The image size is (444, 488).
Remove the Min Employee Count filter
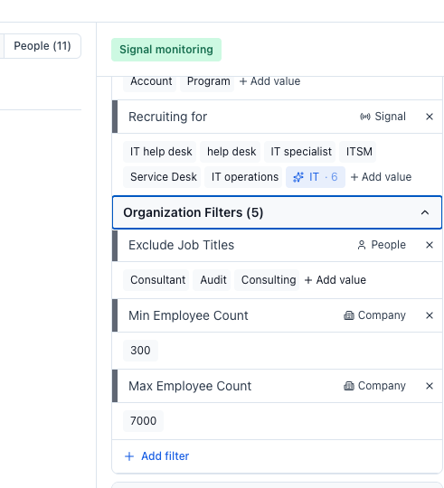430,315
